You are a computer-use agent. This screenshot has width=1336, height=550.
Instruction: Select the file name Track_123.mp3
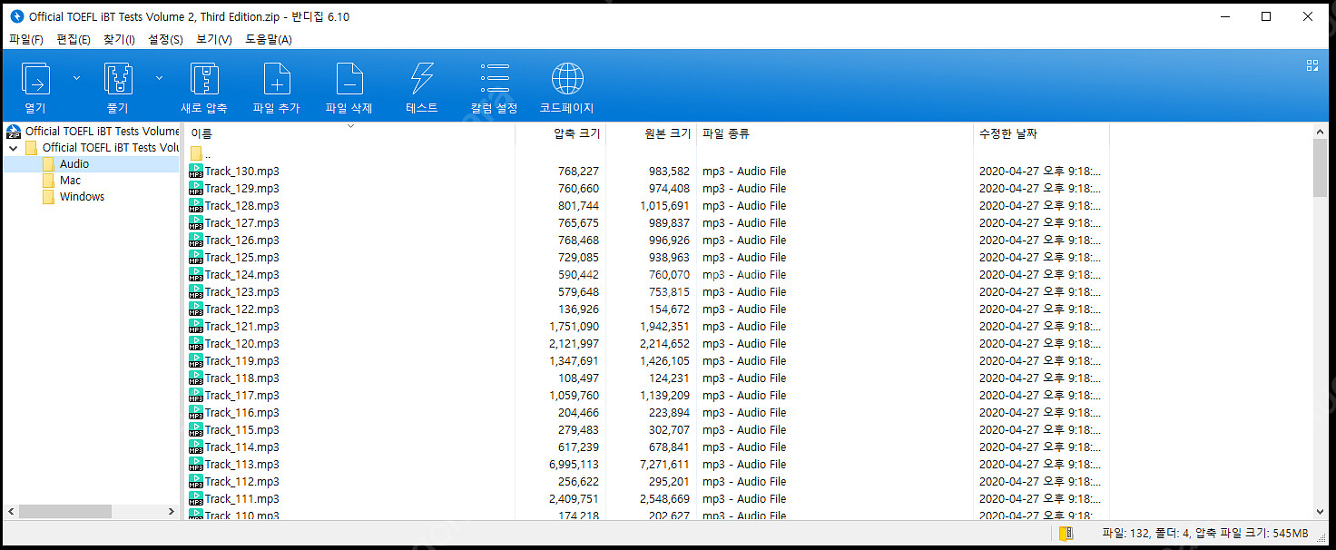[242, 292]
